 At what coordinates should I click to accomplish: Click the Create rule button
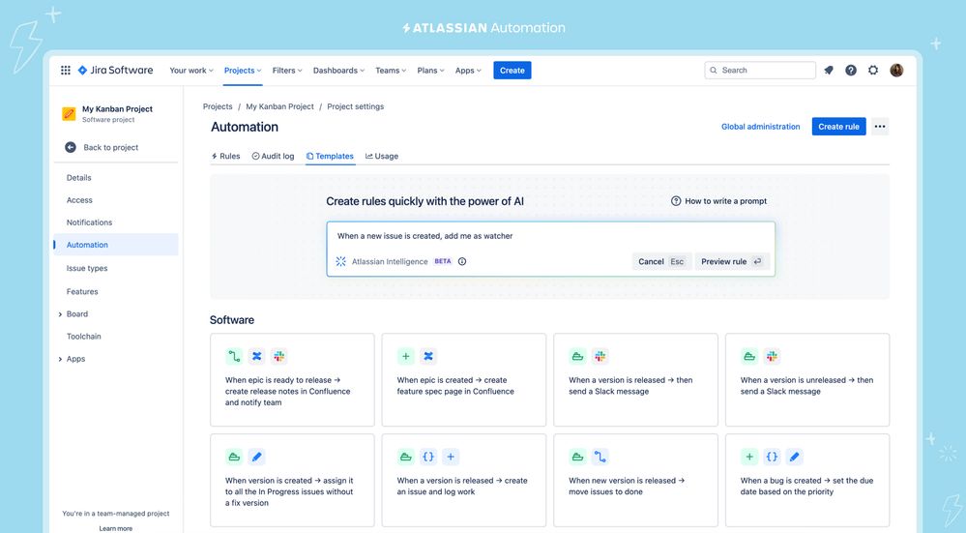(x=838, y=127)
